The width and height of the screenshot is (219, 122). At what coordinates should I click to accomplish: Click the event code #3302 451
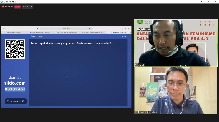[15, 89]
